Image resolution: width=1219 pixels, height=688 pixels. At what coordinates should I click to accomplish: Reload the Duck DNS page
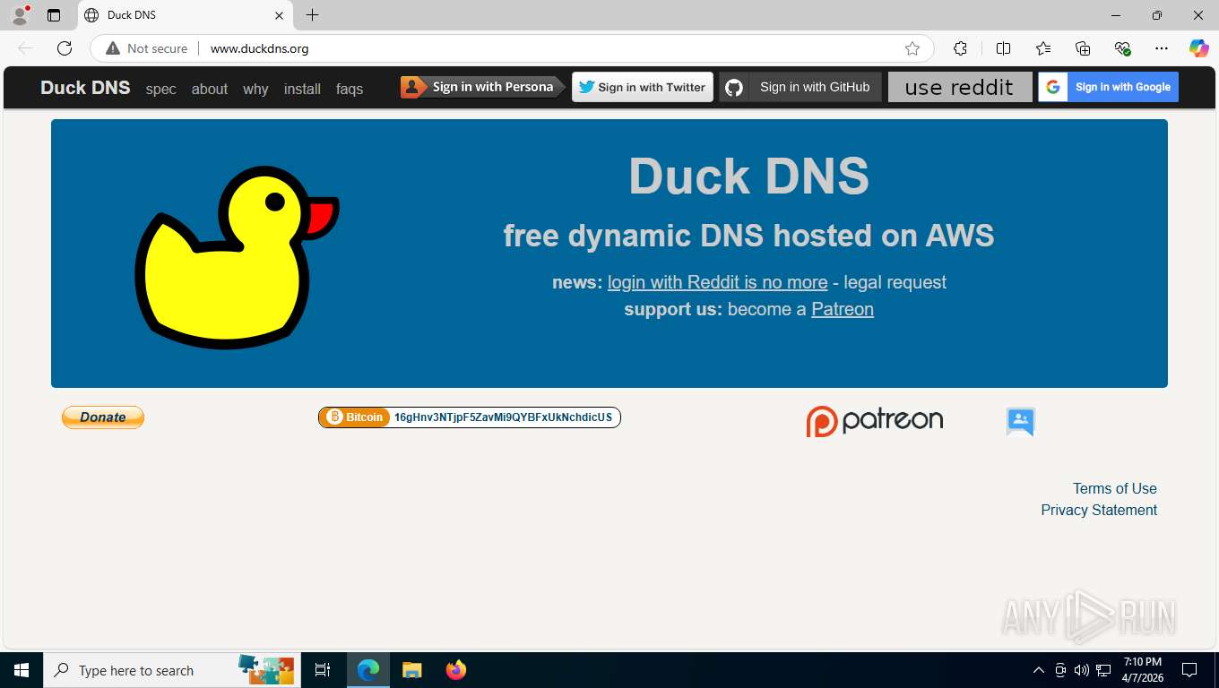click(x=65, y=48)
